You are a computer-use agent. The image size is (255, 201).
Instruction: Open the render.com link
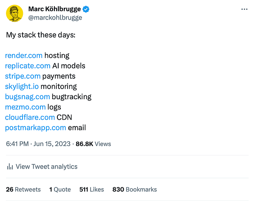click(x=24, y=55)
